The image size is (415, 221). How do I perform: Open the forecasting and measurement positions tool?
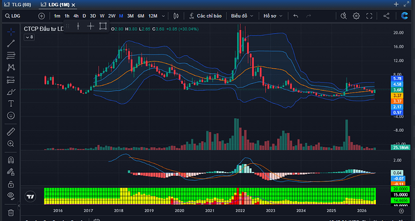(11, 79)
